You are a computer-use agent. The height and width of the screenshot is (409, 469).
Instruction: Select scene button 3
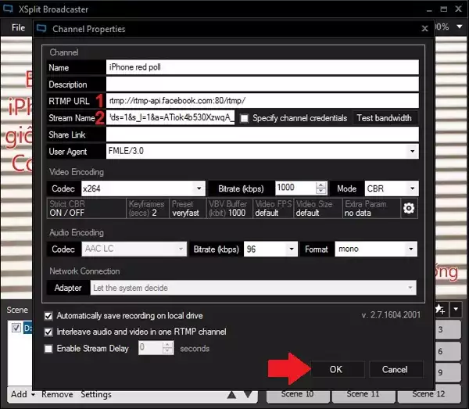[447, 330]
